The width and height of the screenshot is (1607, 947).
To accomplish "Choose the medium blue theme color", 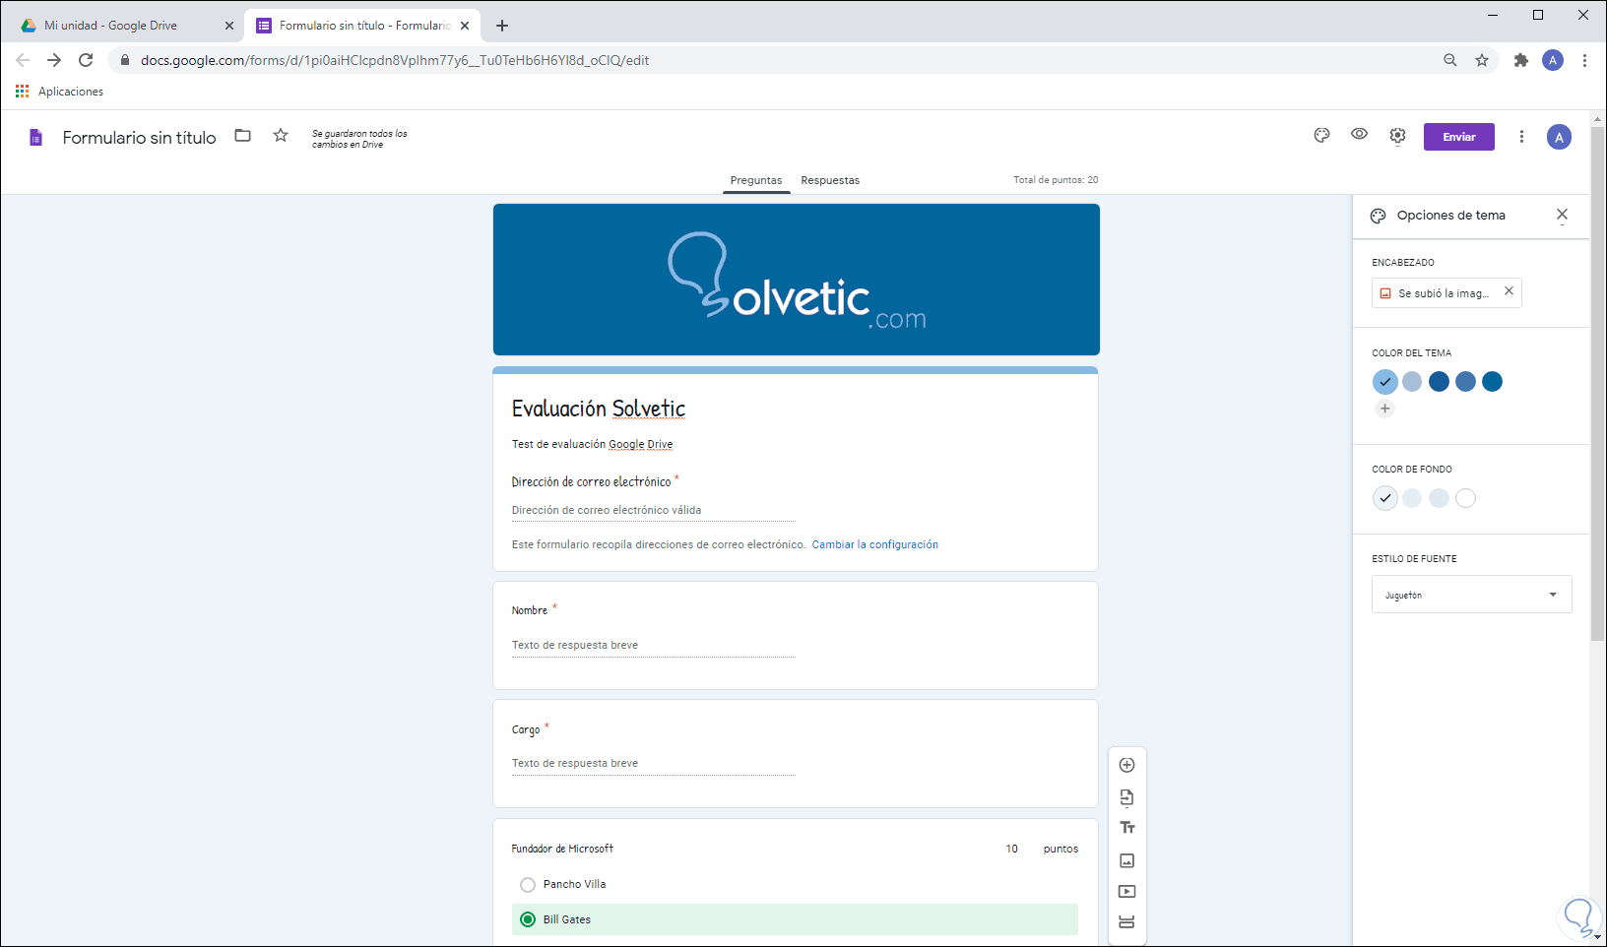I will click(1465, 382).
